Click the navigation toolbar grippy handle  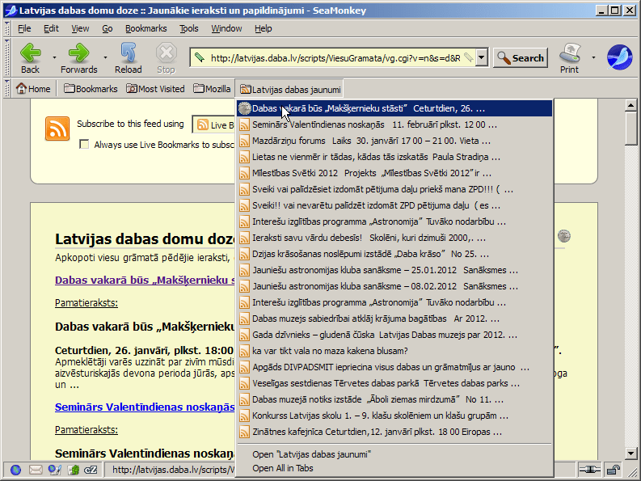(7, 57)
